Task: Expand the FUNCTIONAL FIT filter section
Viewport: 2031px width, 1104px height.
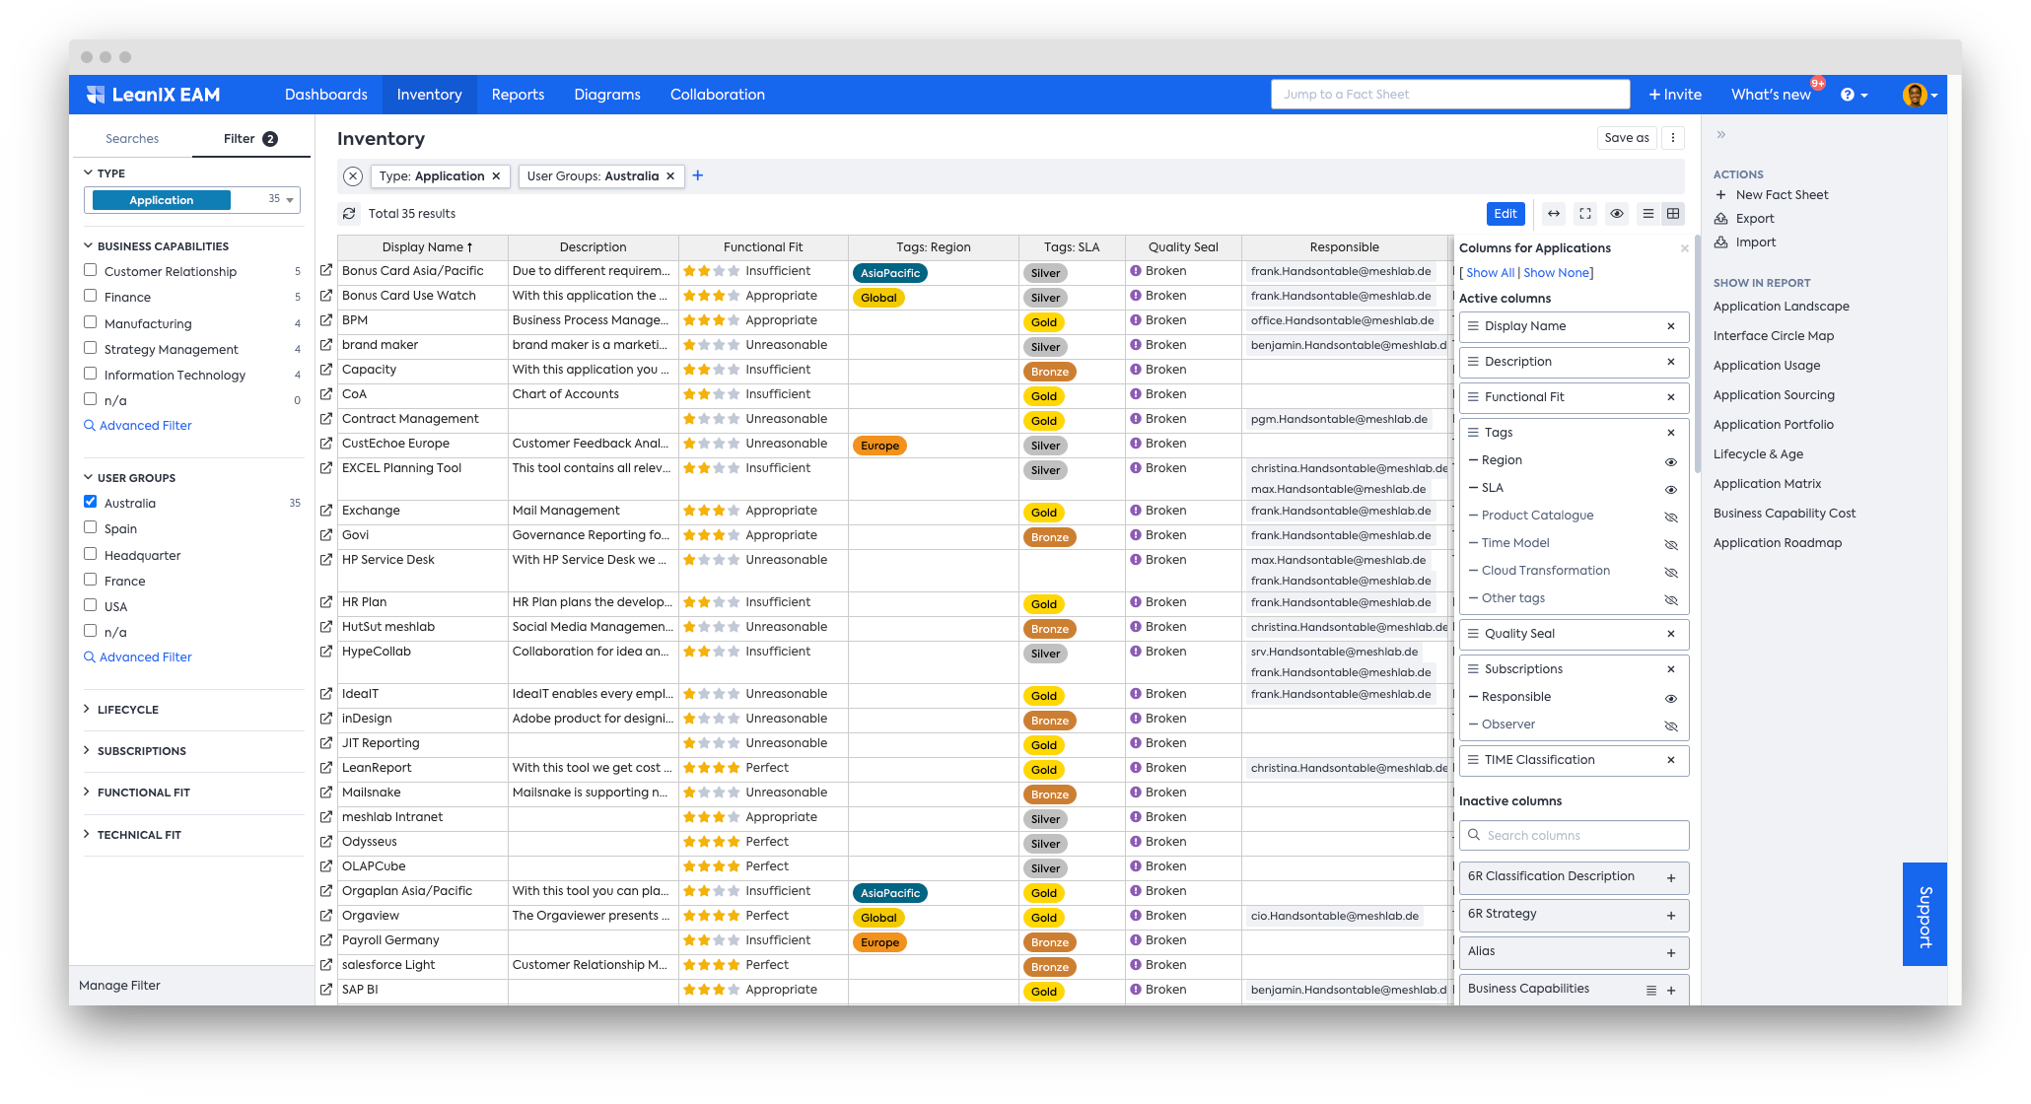Action: [x=147, y=792]
